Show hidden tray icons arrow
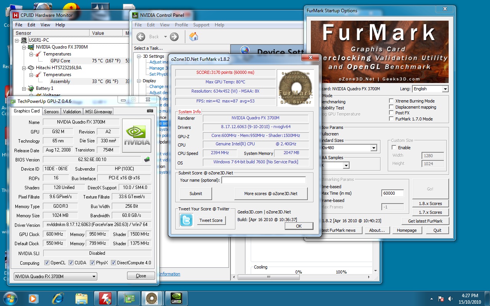 coord(432,298)
